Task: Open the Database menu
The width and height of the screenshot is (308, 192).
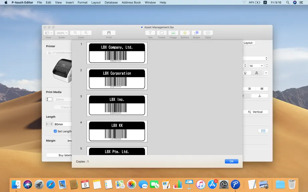Action: point(111,3)
